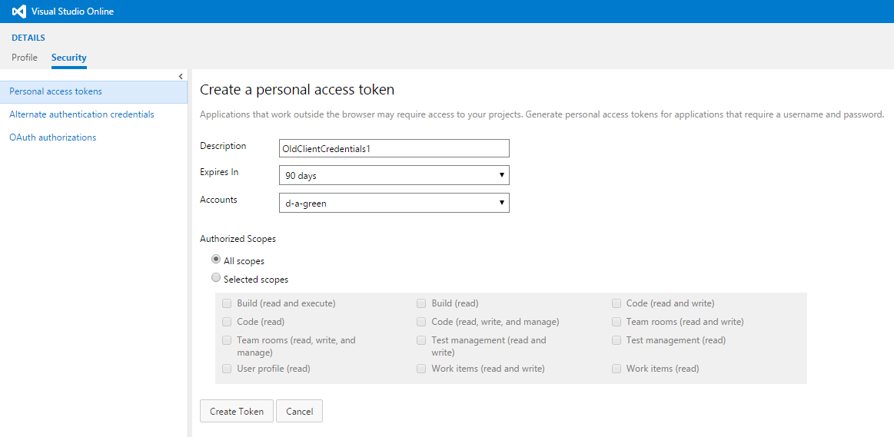Select the All scopes radio button

[x=216, y=260]
